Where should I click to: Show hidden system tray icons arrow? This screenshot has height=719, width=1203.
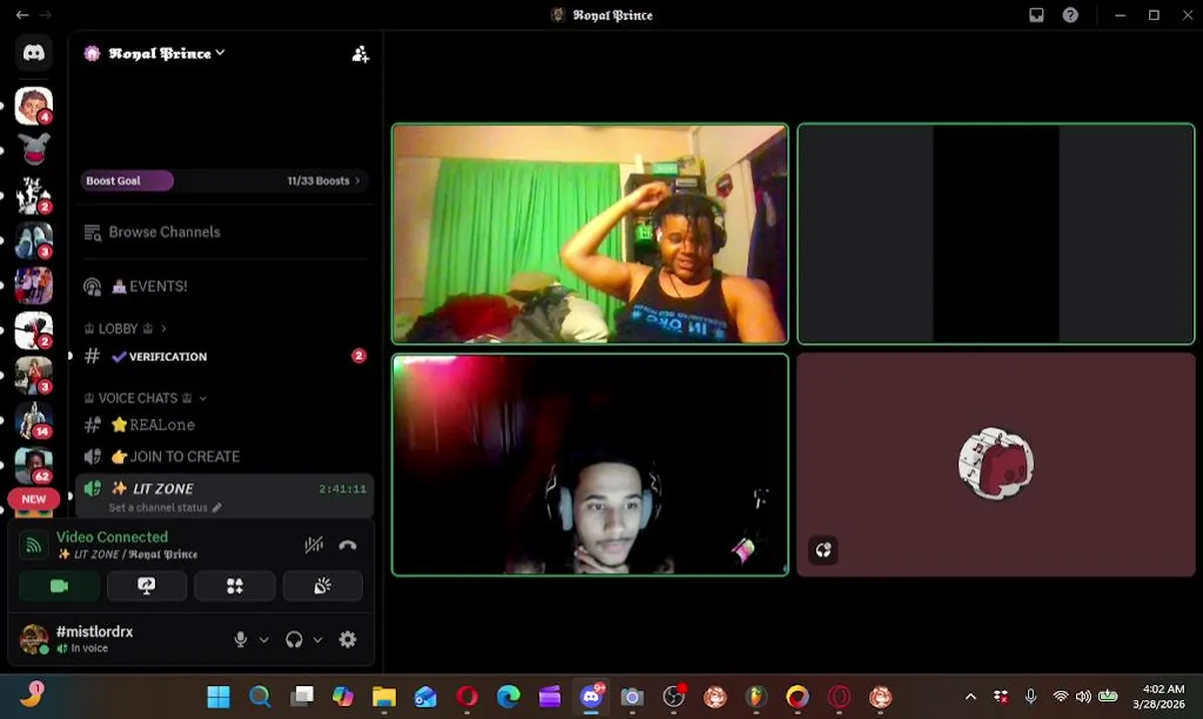970,697
